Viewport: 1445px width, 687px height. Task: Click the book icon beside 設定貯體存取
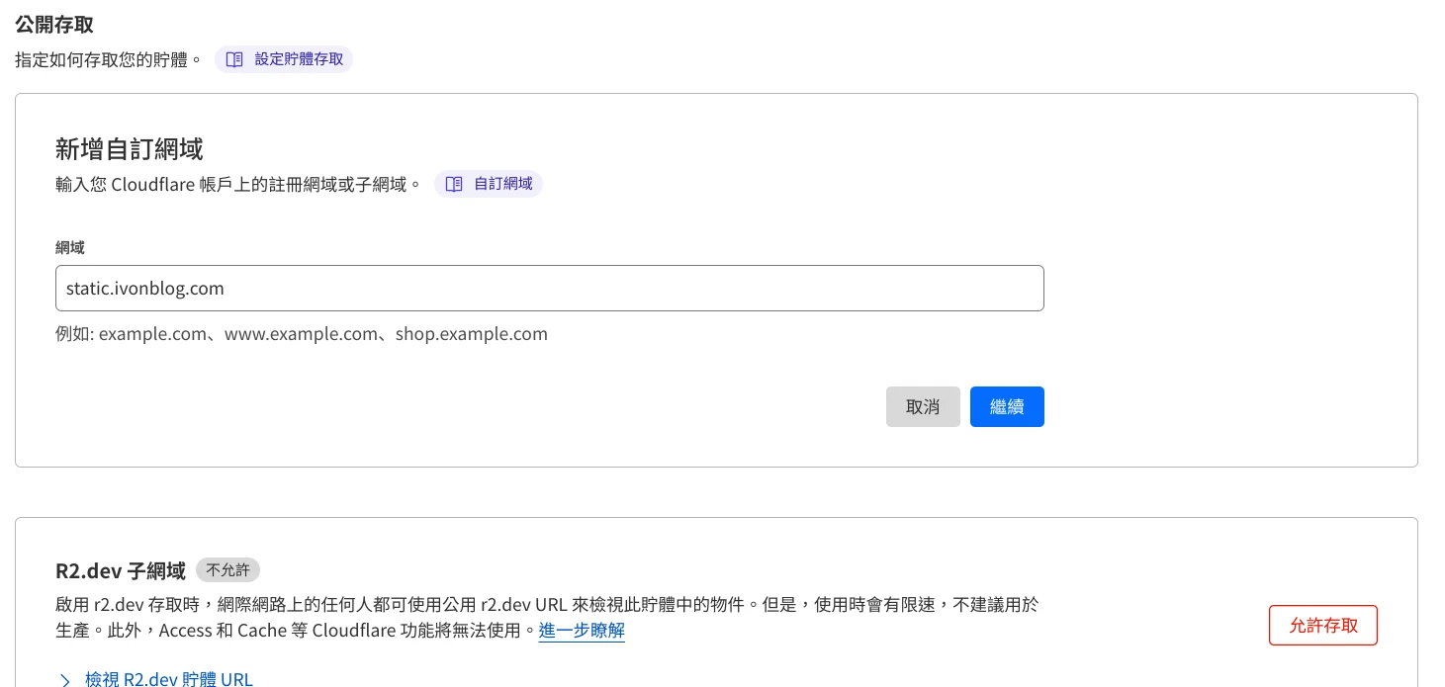234,59
